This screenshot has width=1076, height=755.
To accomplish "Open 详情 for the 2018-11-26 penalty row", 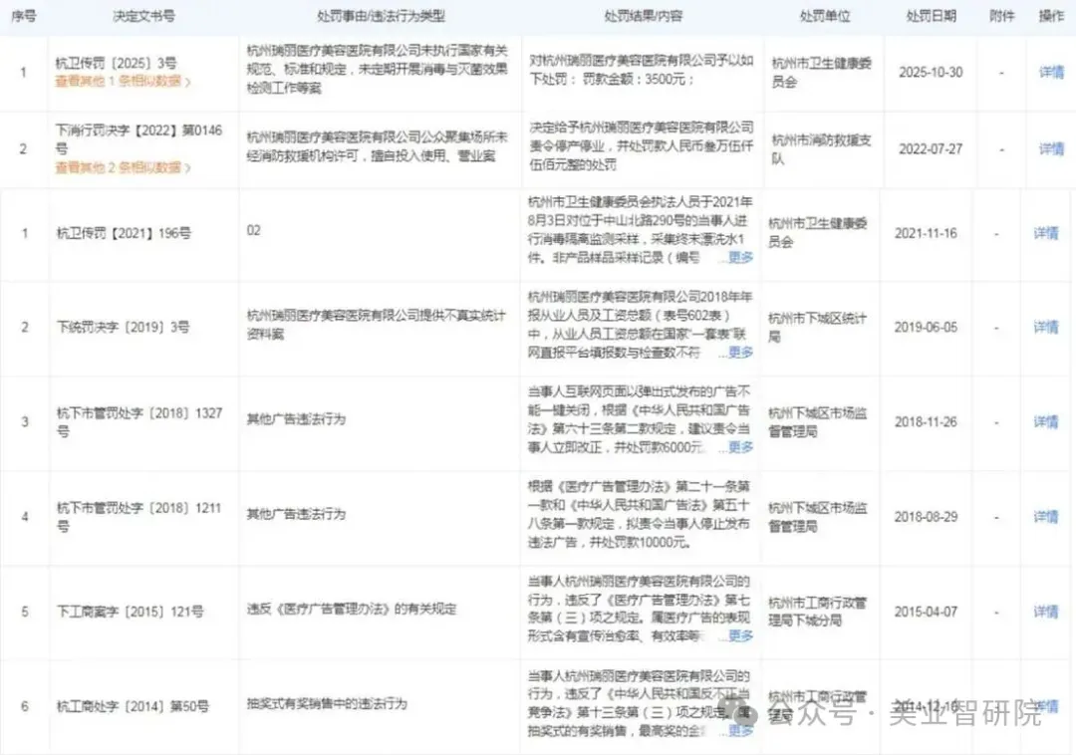I will click(1046, 421).
